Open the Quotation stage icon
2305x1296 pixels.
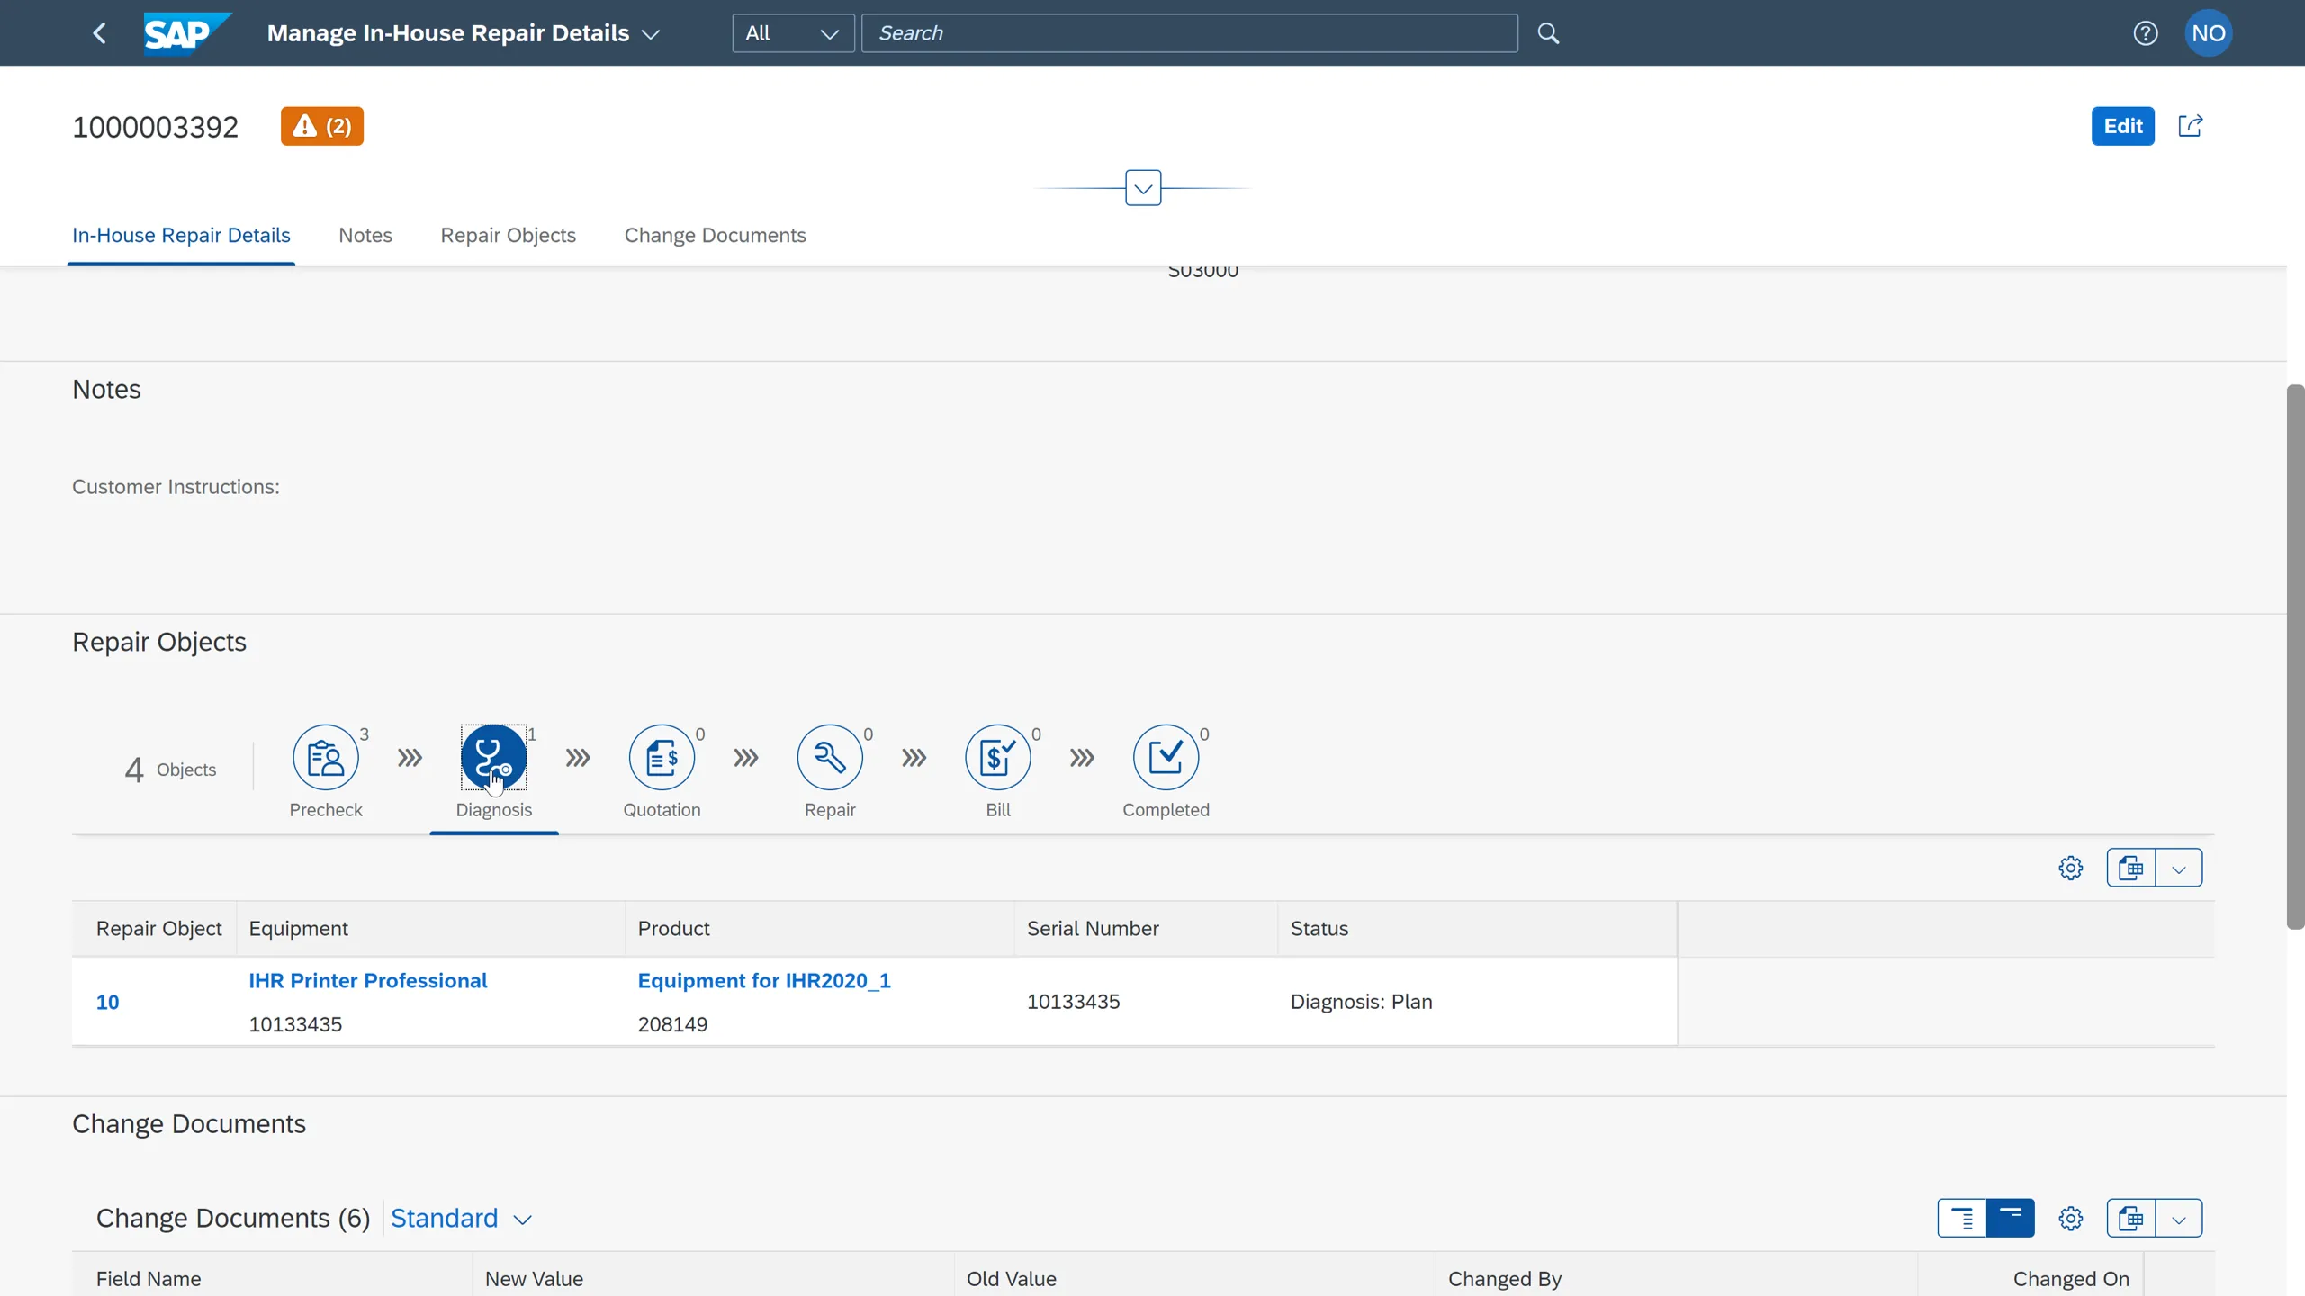coord(662,757)
